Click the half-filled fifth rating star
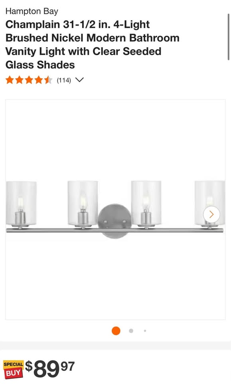 (48, 80)
